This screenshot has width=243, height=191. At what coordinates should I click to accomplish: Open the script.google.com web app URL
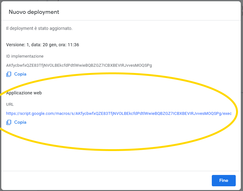119,114
